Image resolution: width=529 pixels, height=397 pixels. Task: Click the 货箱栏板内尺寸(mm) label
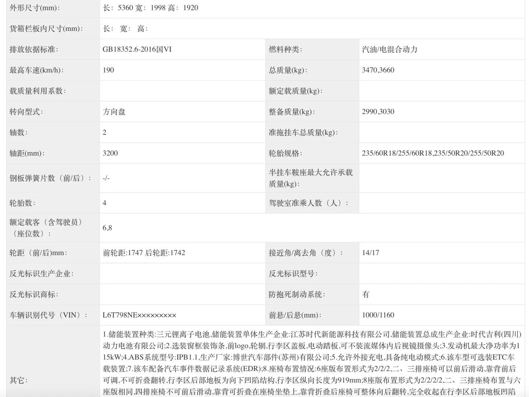coord(46,29)
